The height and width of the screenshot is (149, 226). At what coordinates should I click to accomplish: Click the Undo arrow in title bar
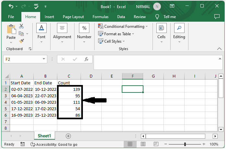(11, 6)
